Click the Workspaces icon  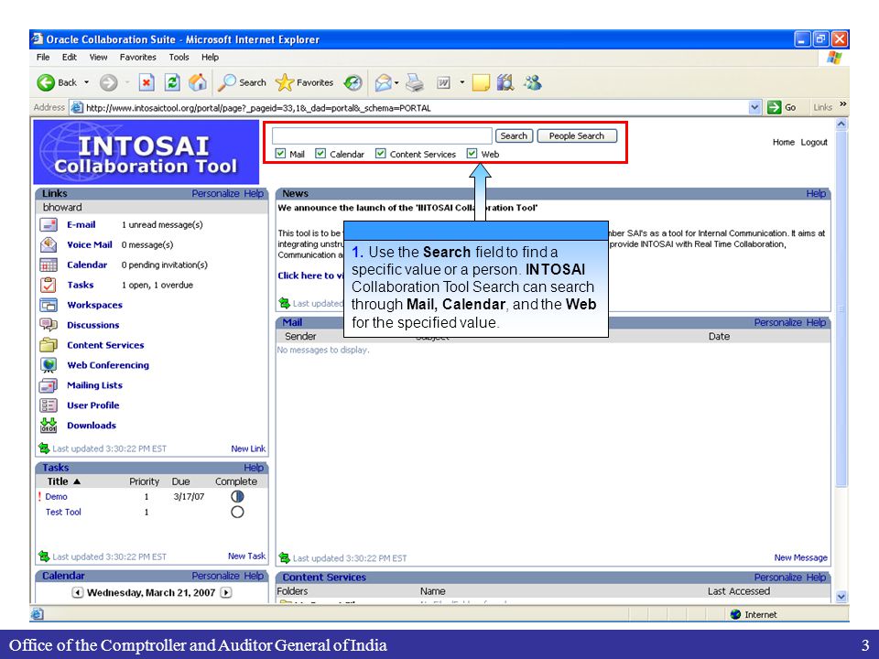click(49, 305)
